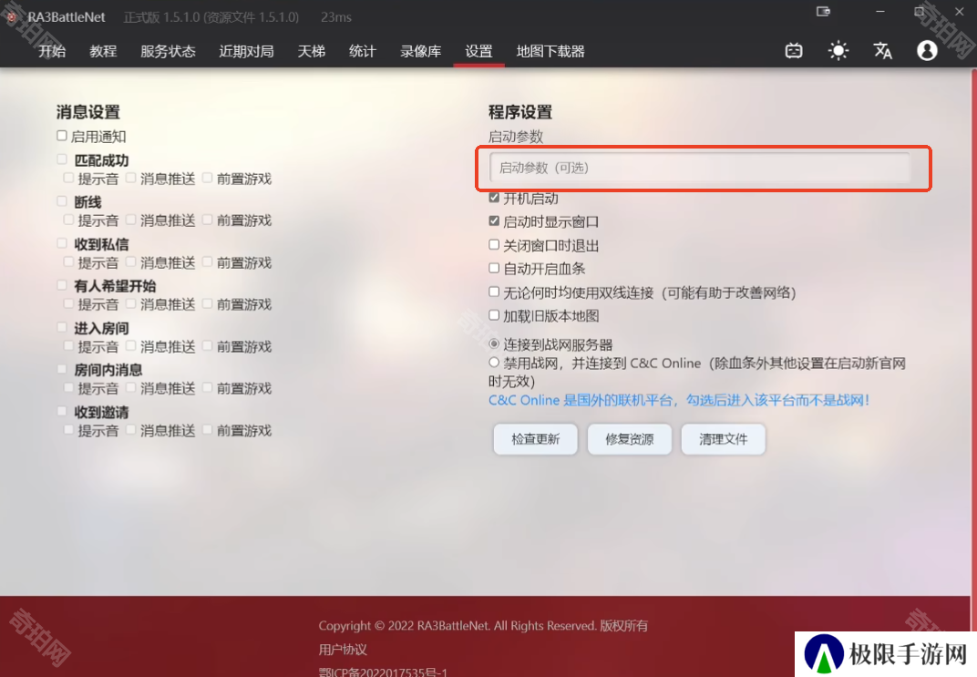The image size is (977, 677).
Task: Uncheck the 启动时显示窗口 checkbox
Action: coord(494,221)
